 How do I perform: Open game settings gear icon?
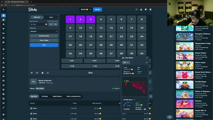[32, 73]
